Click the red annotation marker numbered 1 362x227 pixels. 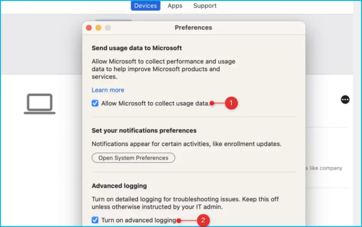[231, 103]
